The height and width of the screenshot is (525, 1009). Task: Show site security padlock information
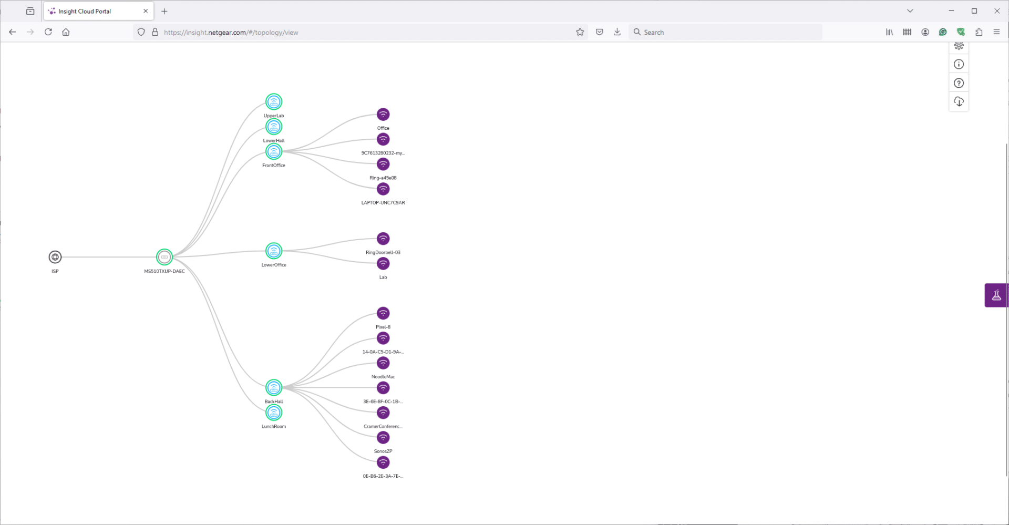point(155,32)
